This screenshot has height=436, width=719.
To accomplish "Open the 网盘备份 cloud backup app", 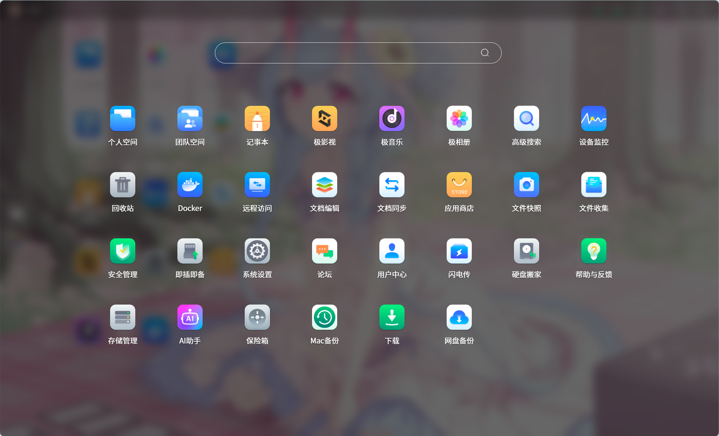I will (459, 317).
